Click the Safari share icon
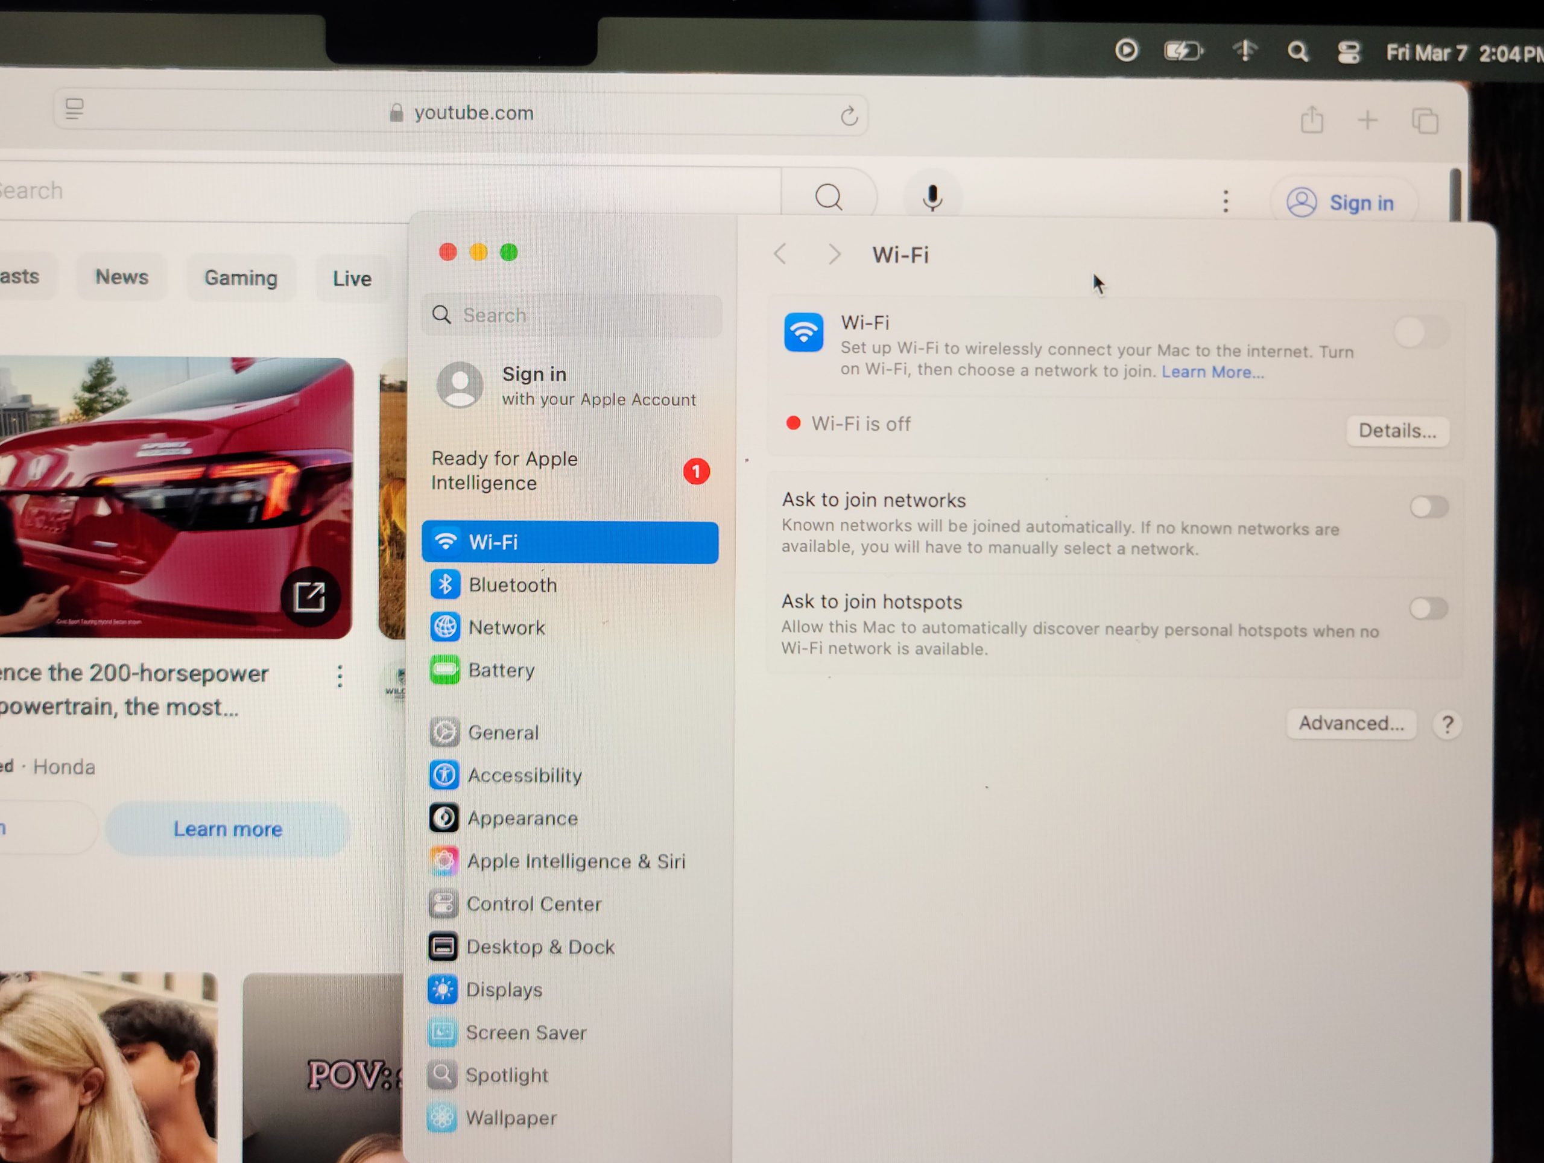 tap(1312, 119)
